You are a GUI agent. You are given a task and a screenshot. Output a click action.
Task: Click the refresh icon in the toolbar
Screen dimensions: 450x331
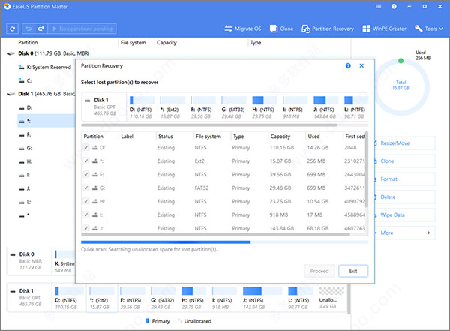pyautogui.click(x=13, y=29)
